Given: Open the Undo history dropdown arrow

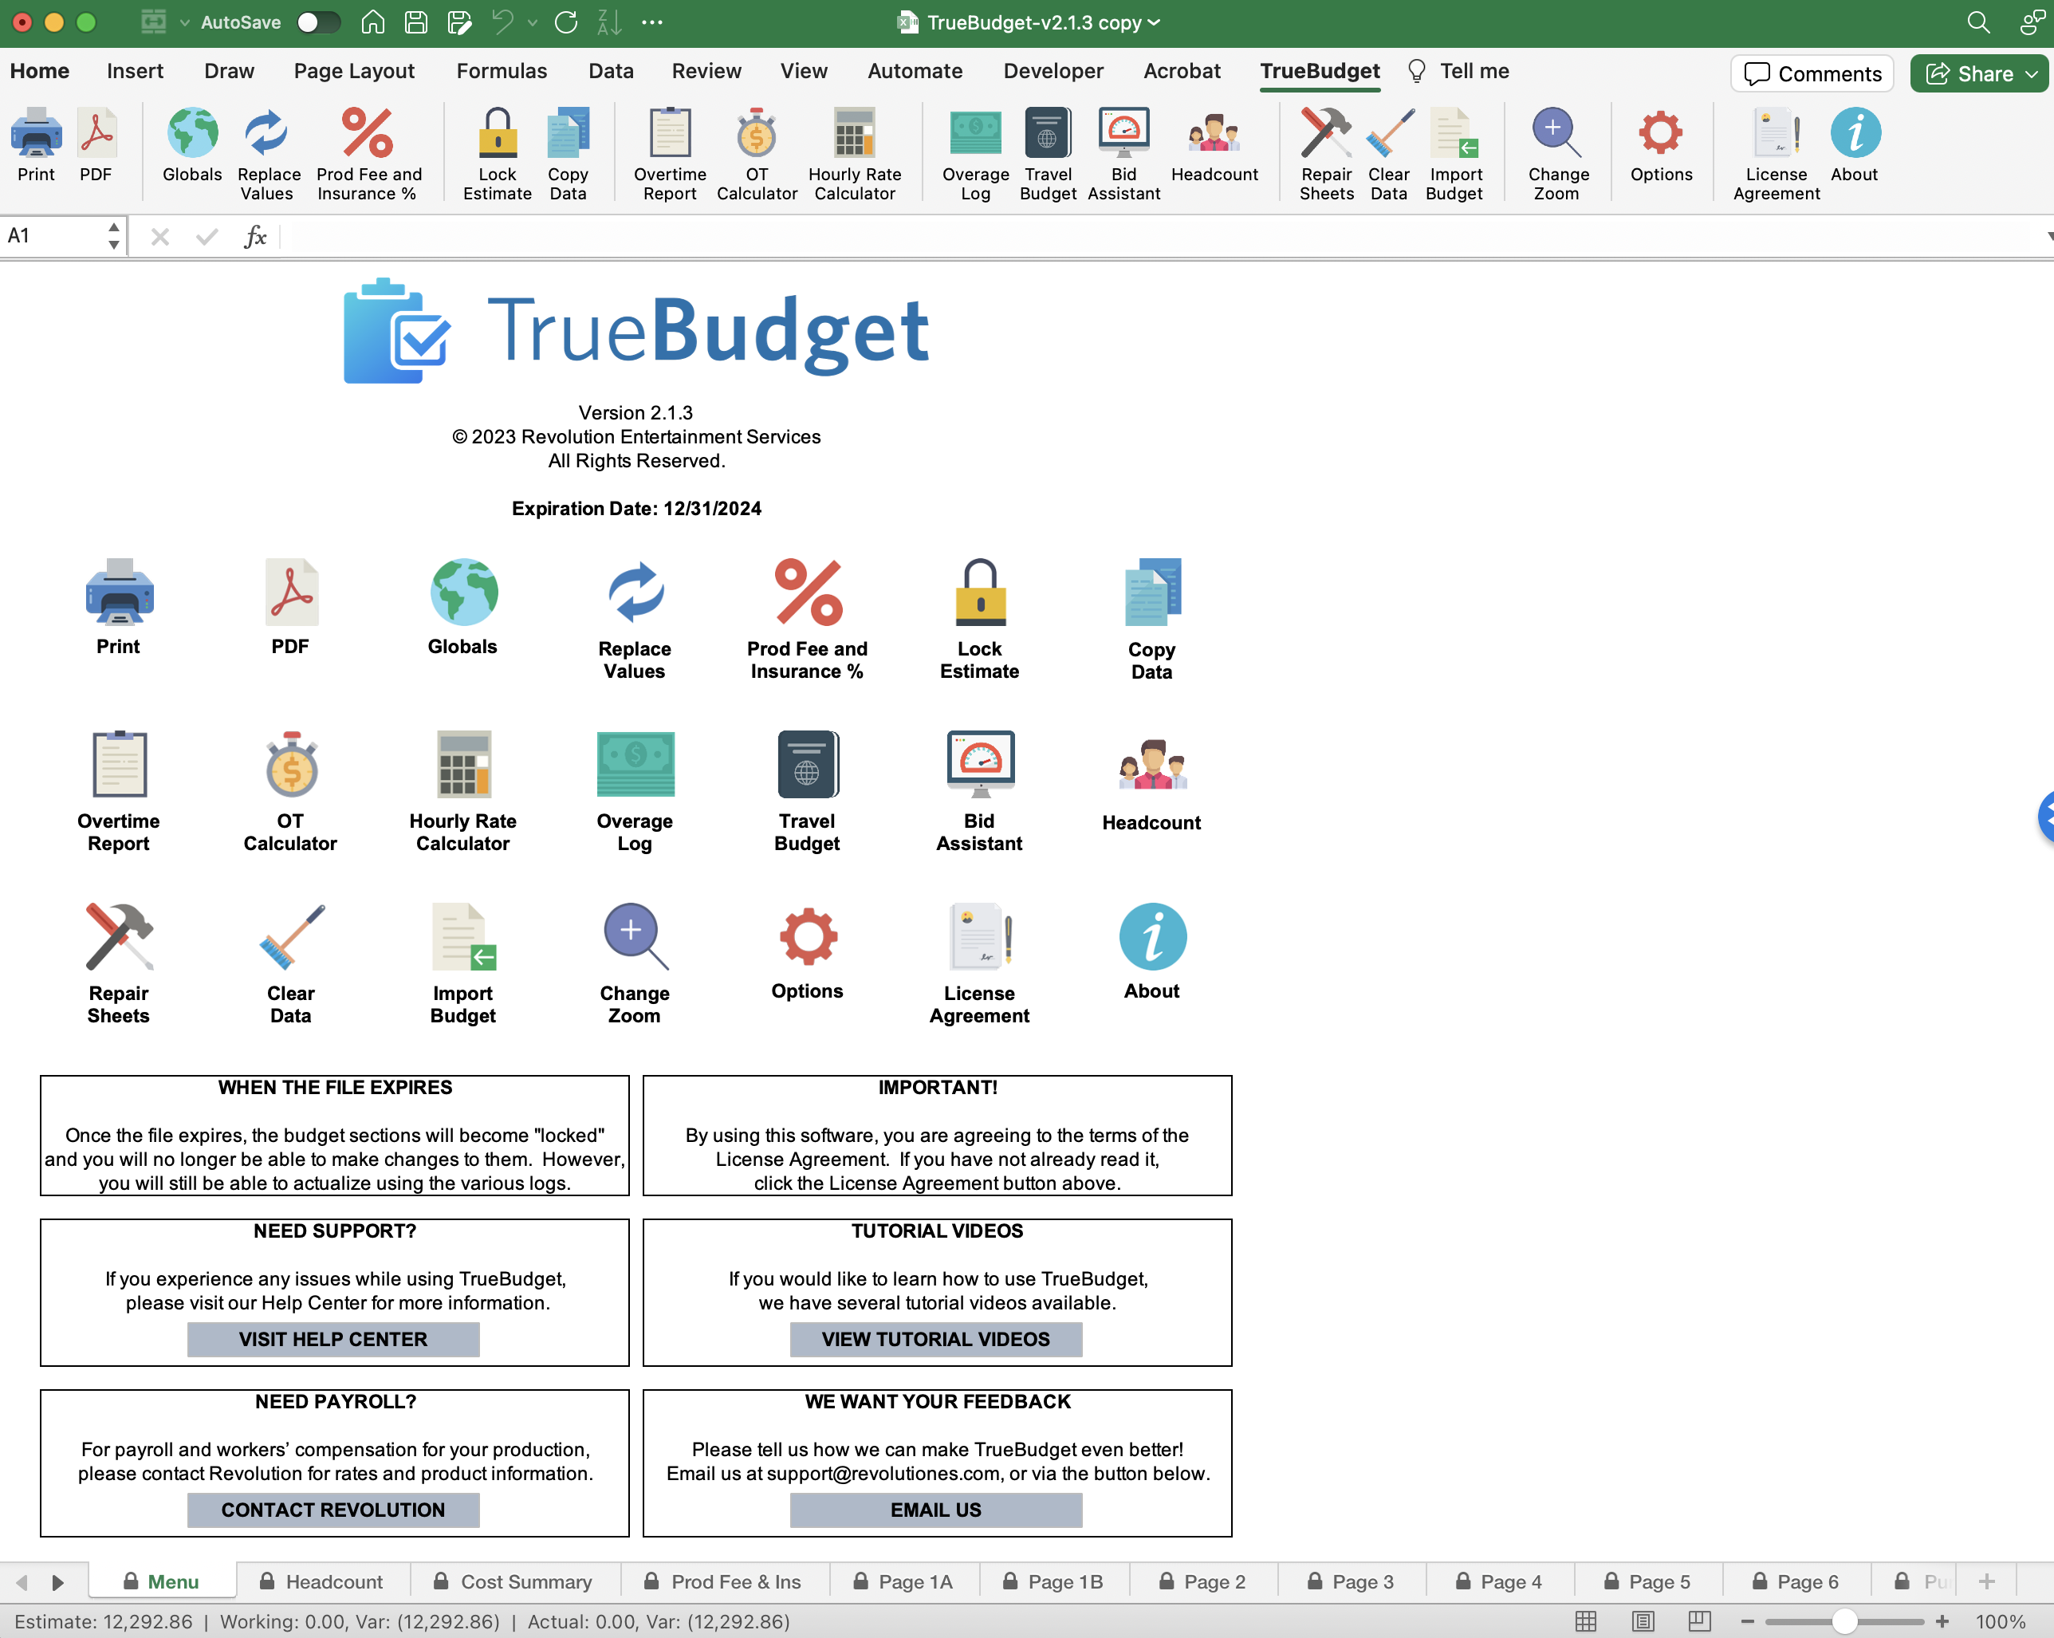Looking at the screenshot, I should click(x=533, y=23).
